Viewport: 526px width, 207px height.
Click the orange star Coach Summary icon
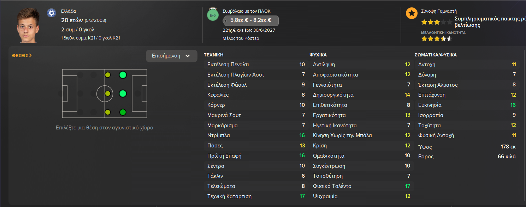pos(411,13)
